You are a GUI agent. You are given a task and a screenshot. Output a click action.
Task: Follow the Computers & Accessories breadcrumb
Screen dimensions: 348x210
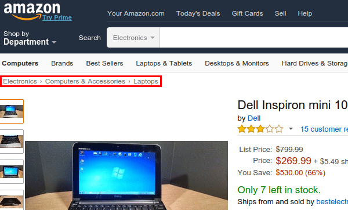pos(85,81)
